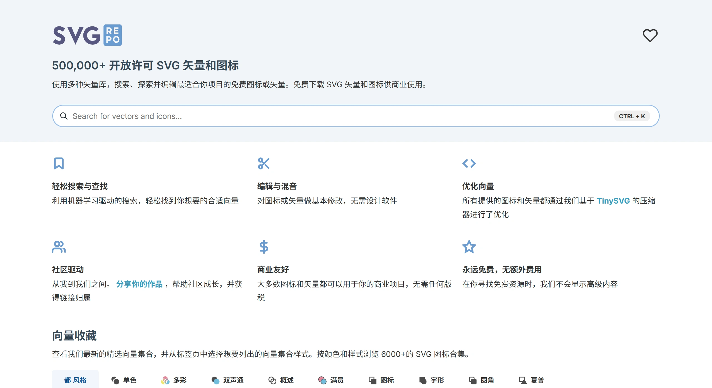The image size is (712, 388).
Task: Click the 分享你的作品 link
Action: (x=139, y=284)
